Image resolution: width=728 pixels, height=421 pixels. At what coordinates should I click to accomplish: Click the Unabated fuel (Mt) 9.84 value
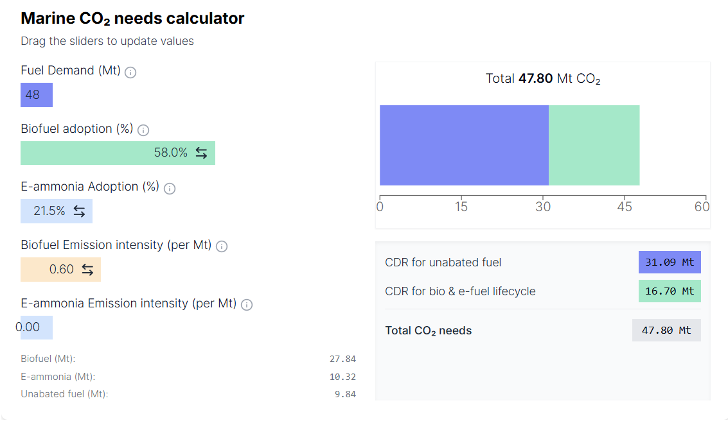346,394
